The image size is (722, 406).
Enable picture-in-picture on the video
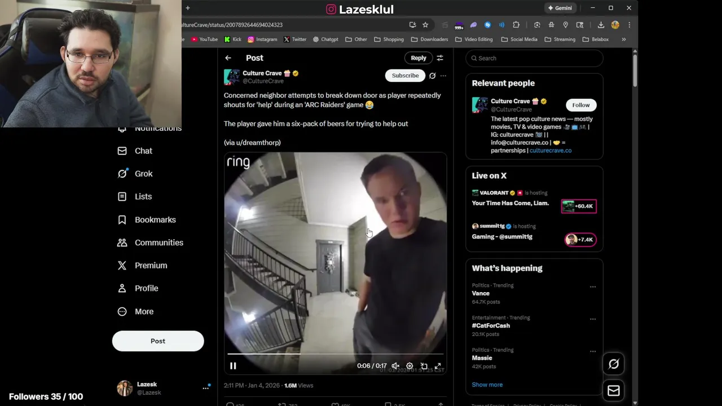tap(424, 366)
